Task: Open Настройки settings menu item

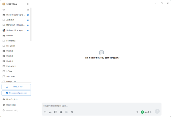Action: (11, 105)
